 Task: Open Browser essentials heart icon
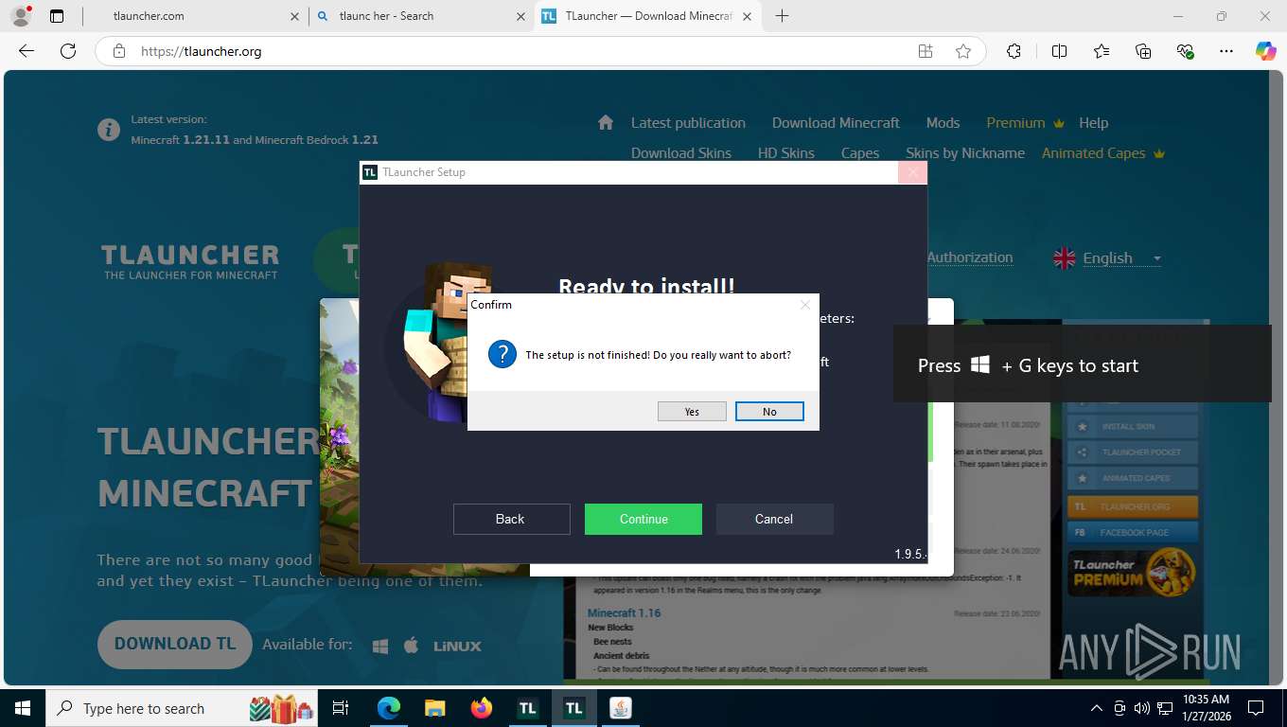[1185, 51]
